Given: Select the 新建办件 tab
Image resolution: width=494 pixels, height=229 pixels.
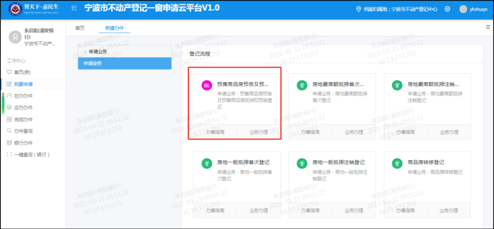Looking at the screenshot, I should pyautogui.click(x=114, y=28).
